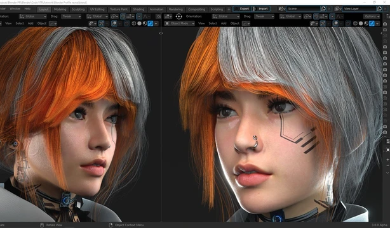Screen dimensions: 390x228
Task: Toggle X-ray in right viewport header
Action: [348, 23]
